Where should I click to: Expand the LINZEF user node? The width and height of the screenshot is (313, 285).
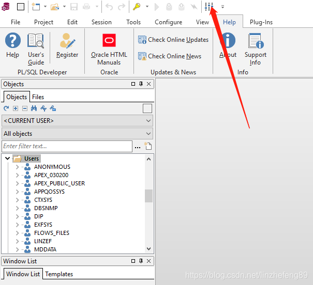click(x=18, y=242)
